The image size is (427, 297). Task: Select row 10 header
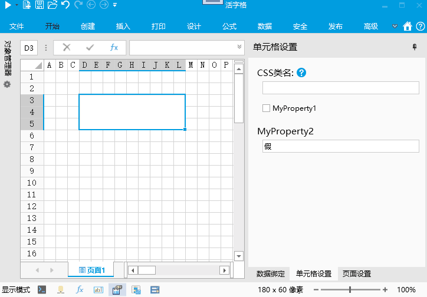point(32,183)
